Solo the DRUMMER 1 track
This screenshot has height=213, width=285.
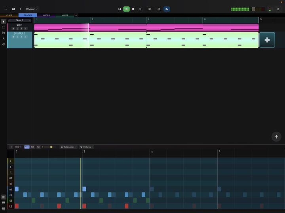(x=17, y=37)
